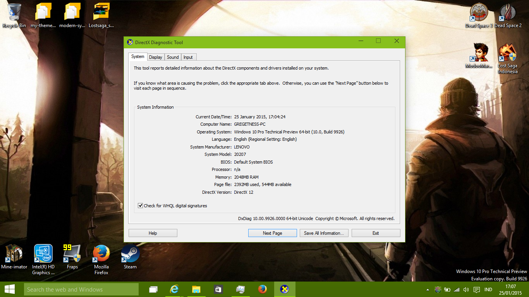This screenshot has height=297, width=529.
Task: Click the DirectX icon in the title bar
Action: click(130, 42)
